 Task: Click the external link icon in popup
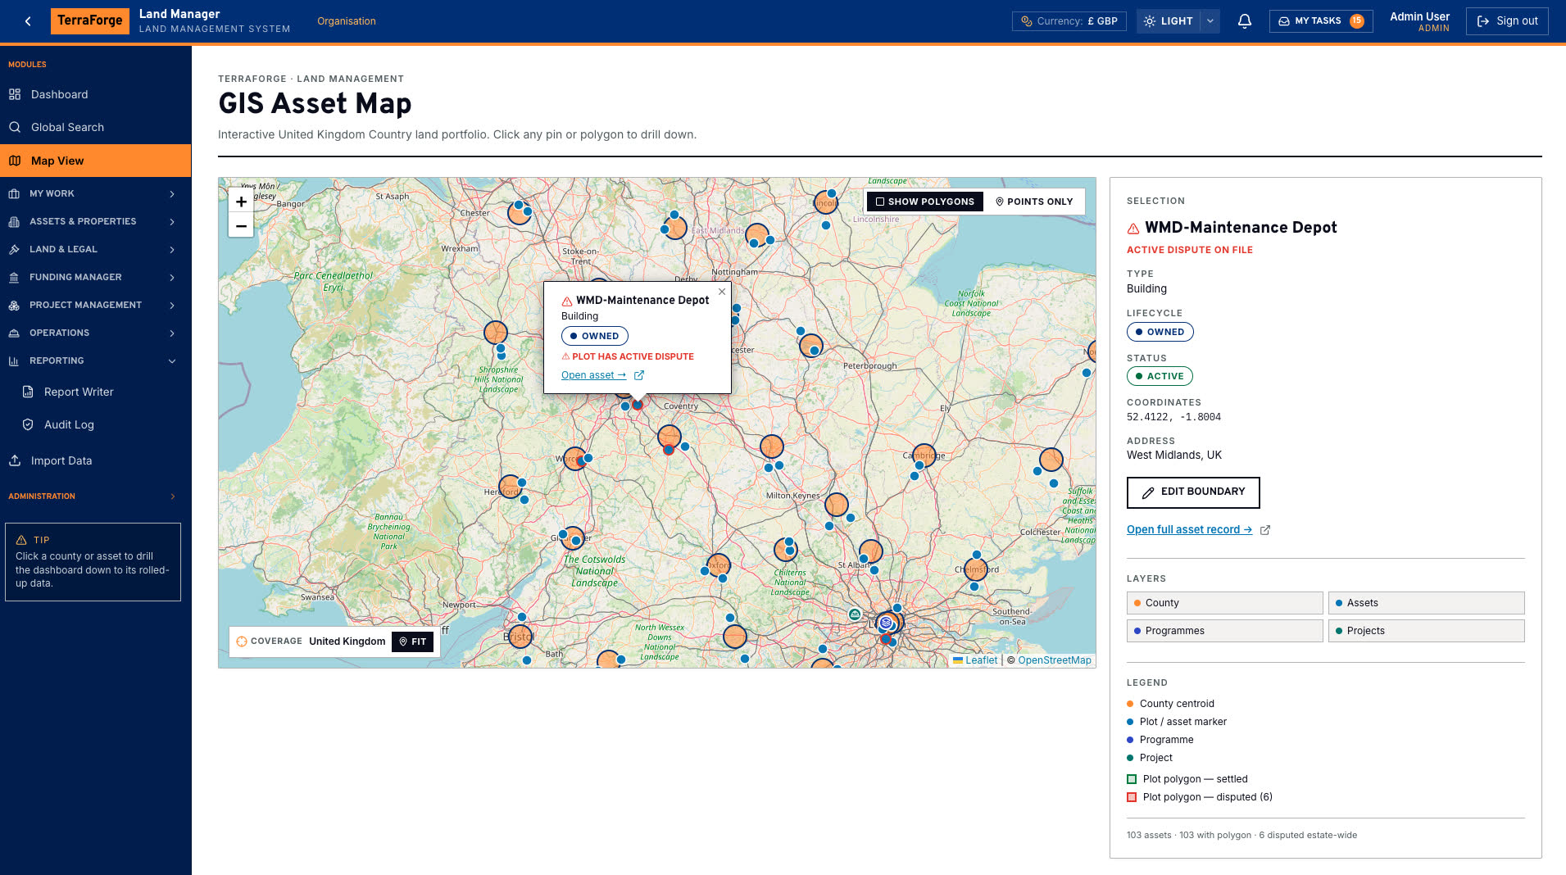point(639,375)
